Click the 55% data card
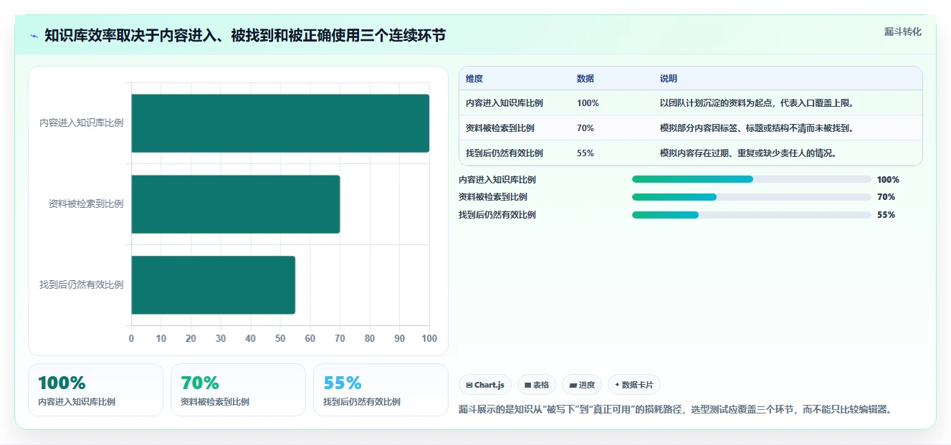 [x=381, y=390]
